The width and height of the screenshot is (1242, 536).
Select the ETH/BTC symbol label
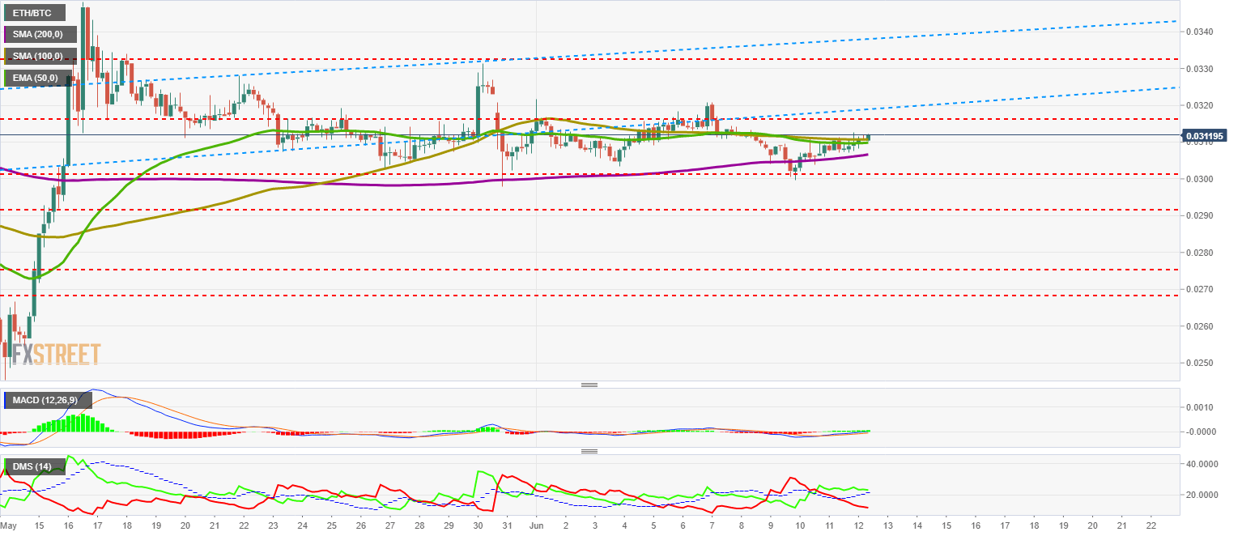point(33,13)
